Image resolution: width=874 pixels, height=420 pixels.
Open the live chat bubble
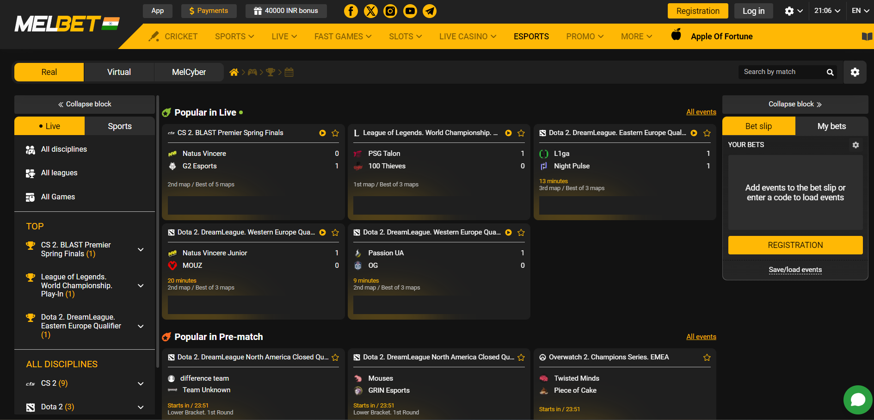[858, 400]
